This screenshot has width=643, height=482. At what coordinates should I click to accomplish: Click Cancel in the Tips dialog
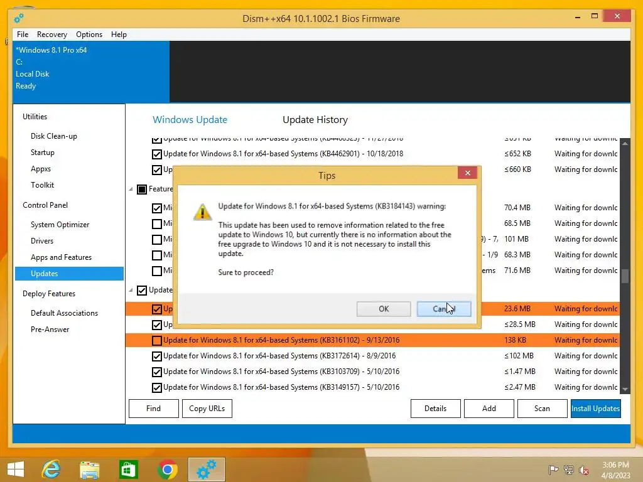pyautogui.click(x=444, y=309)
